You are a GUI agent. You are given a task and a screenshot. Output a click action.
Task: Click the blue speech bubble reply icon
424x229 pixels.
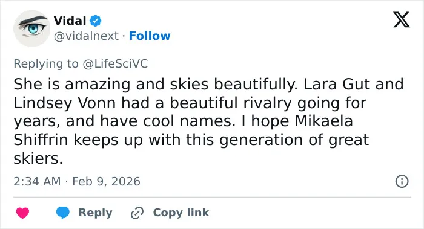click(x=63, y=213)
